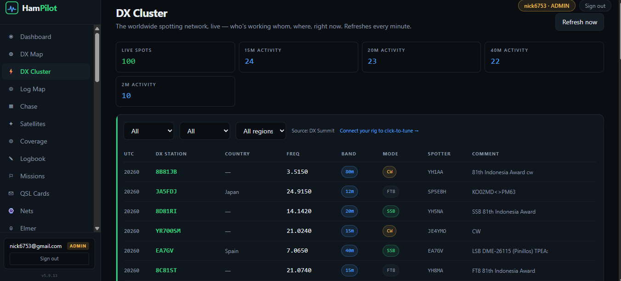Click the Log Map sidebar icon
The image size is (621, 281).
coord(11,89)
